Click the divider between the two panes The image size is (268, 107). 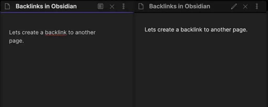pyautogui.click(x=134, y=59)
